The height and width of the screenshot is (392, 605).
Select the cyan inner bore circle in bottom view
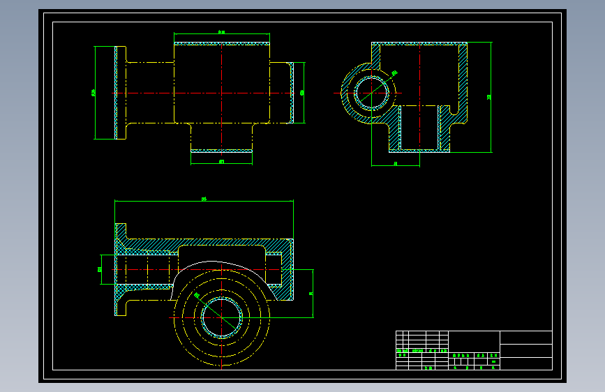tap(222, 317)
